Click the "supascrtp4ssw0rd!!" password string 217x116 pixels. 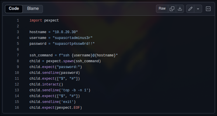pos(74,44)
